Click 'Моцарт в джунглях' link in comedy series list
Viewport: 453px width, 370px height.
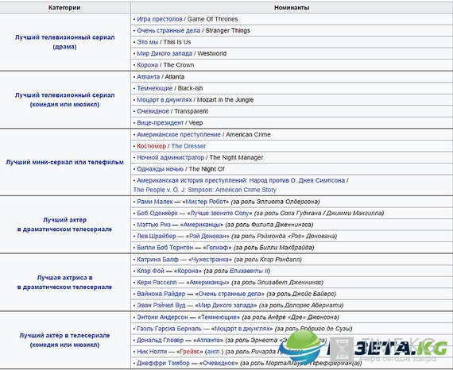click(x=165, y=100)
